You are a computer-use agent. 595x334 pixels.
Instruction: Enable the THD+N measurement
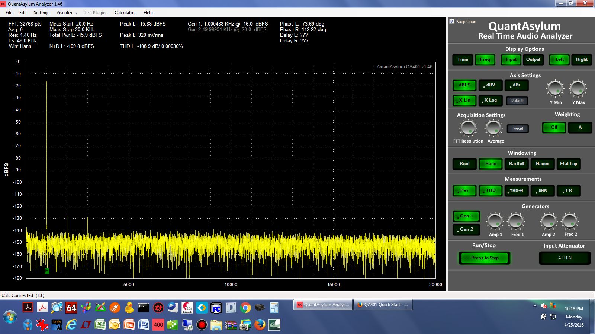tap(517, 190)
